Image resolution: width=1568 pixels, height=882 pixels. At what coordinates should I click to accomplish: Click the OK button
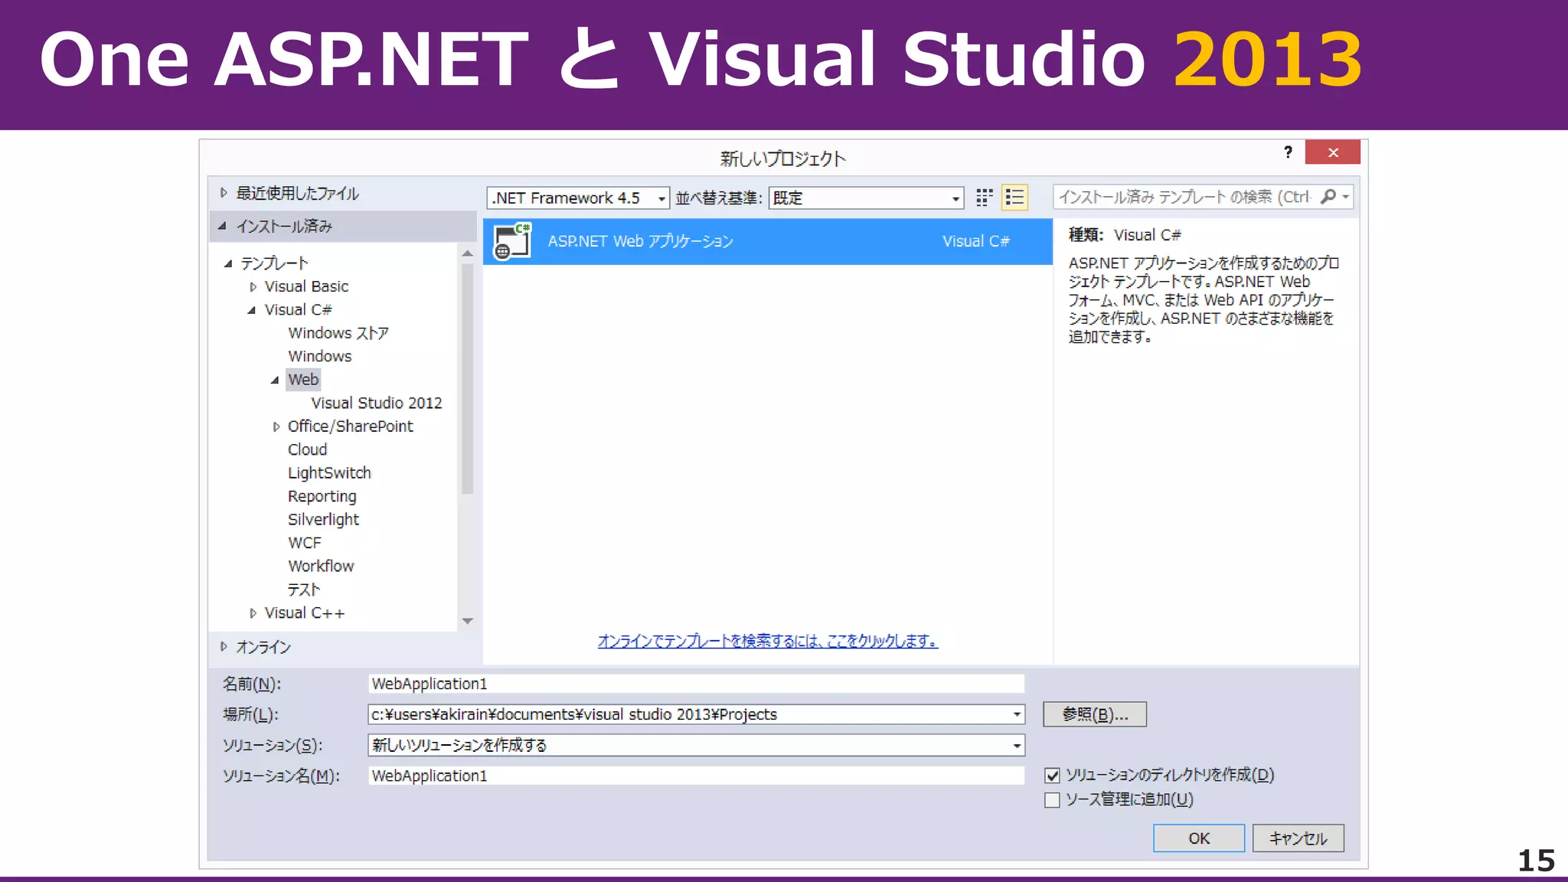[x=1198, y=838]
